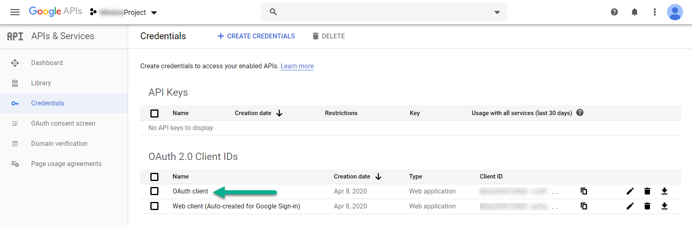Viewport: 692px width, 227px height.
Task: Click the project hexagon dots icon
Action: (x=93, y=12)
